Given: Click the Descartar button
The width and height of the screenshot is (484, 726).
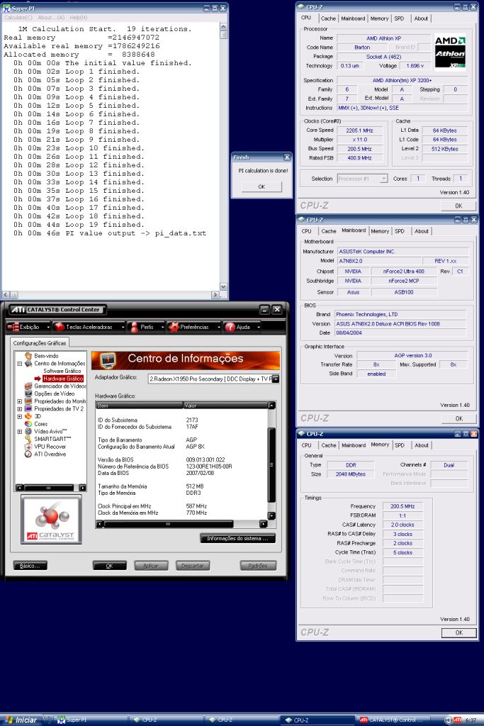Looking at the screenshot, I should (193, 566).
